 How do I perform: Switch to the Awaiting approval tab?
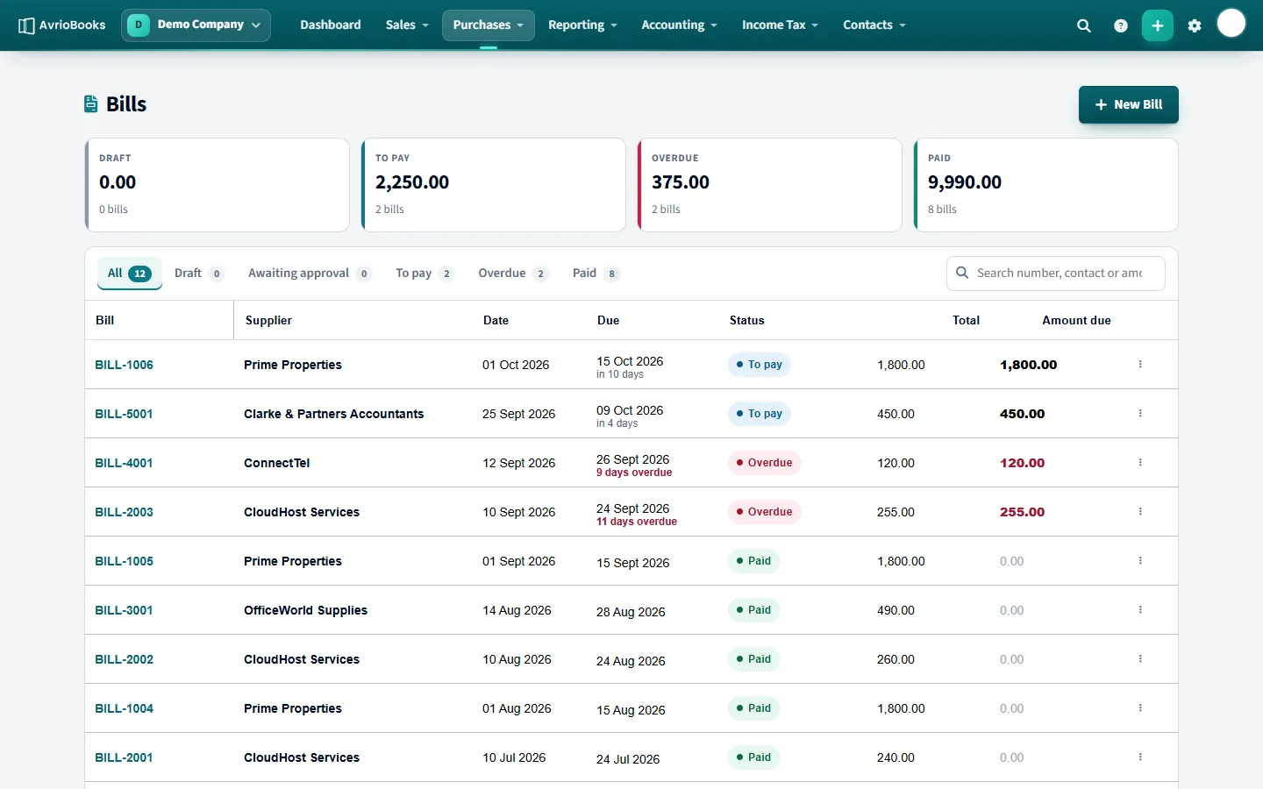(x=310, y=274)
